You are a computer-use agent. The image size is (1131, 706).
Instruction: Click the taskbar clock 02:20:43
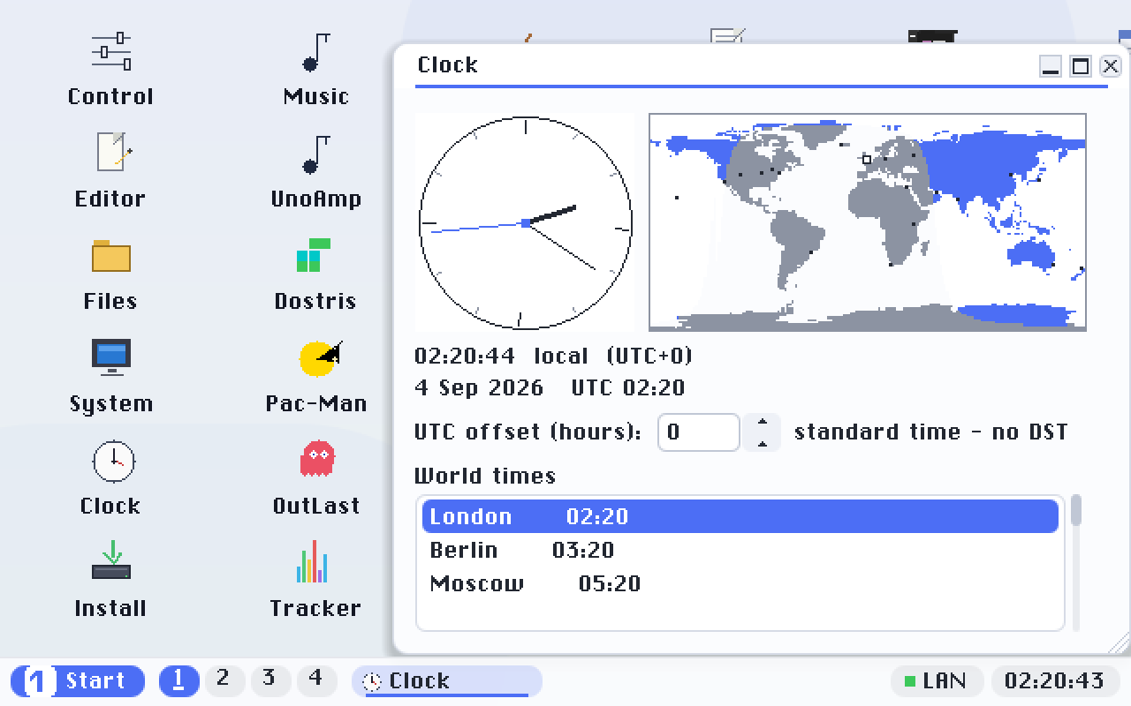click(x=1055, y=681)
